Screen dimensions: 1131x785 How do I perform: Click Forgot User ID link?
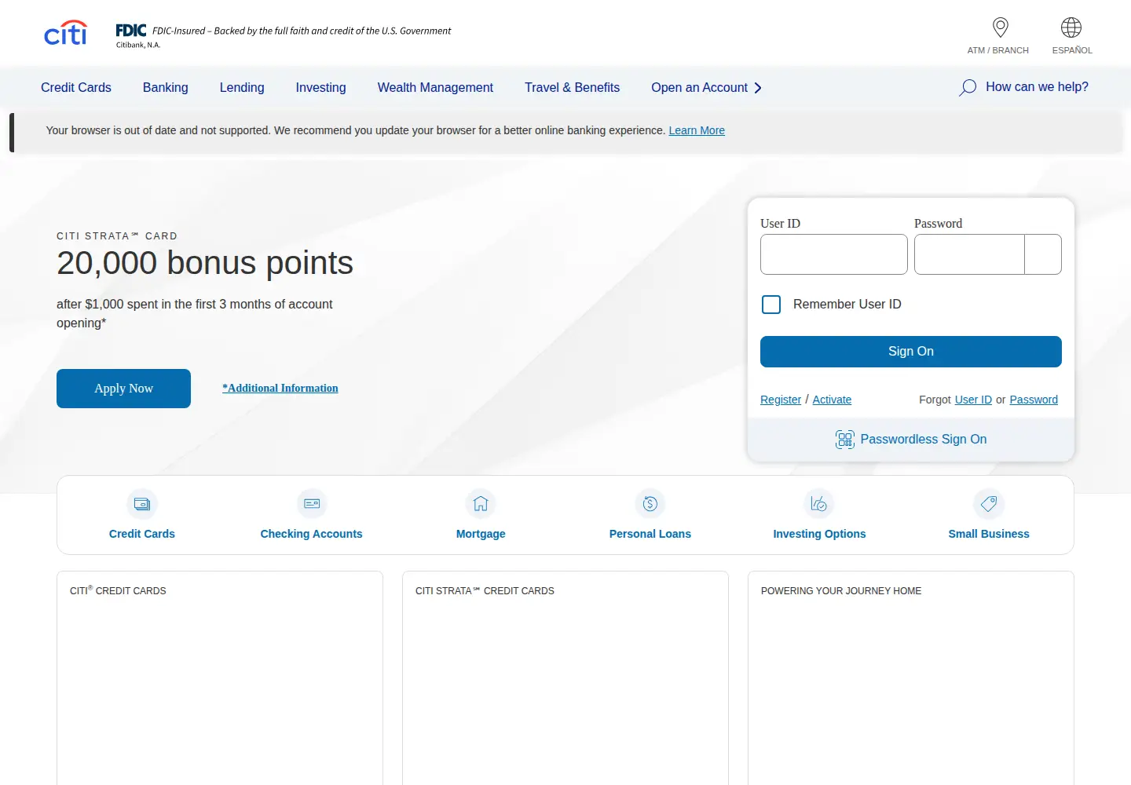coord(973,400)
